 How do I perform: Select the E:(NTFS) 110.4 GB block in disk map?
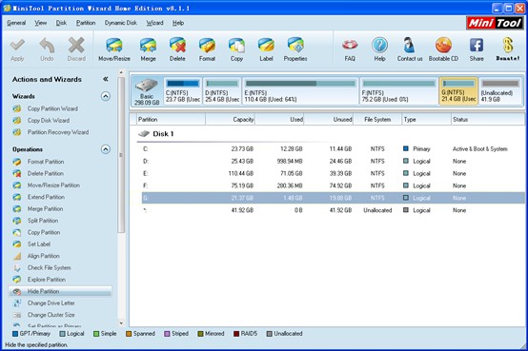[300, 91]
